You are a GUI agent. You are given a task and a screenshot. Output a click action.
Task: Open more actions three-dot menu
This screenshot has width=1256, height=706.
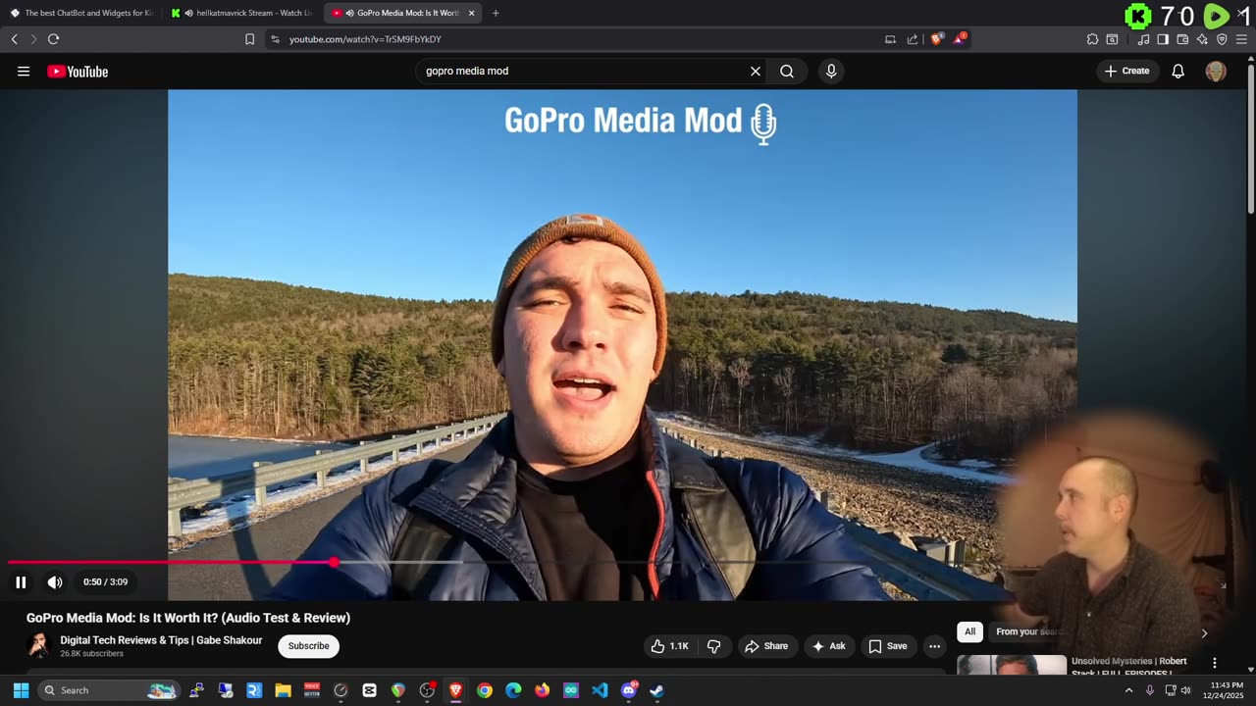935,646
